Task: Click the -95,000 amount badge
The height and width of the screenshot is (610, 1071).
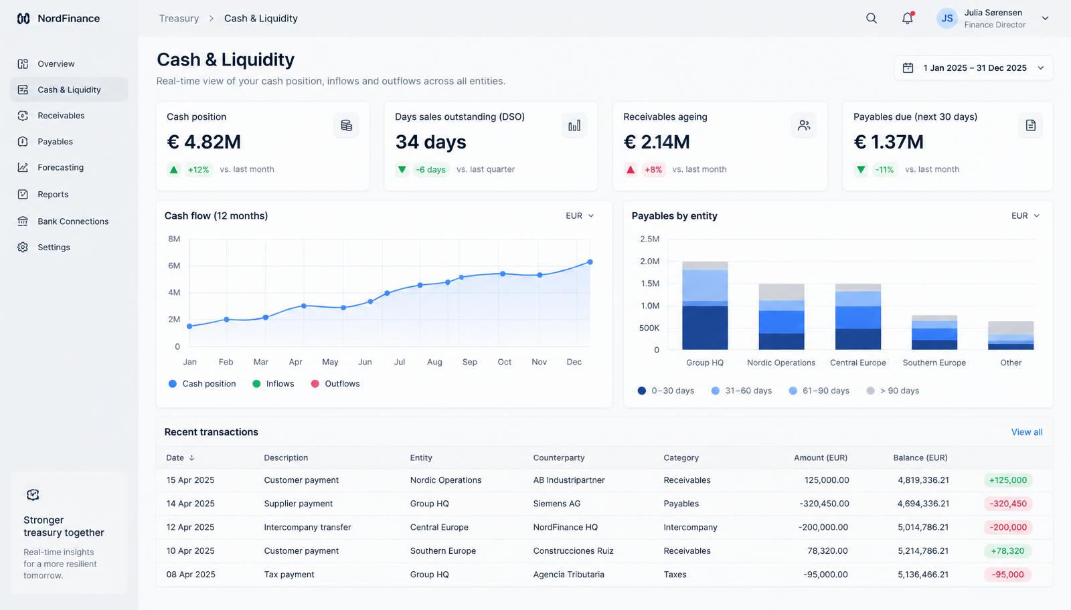Action: [x=1008, y=575]
